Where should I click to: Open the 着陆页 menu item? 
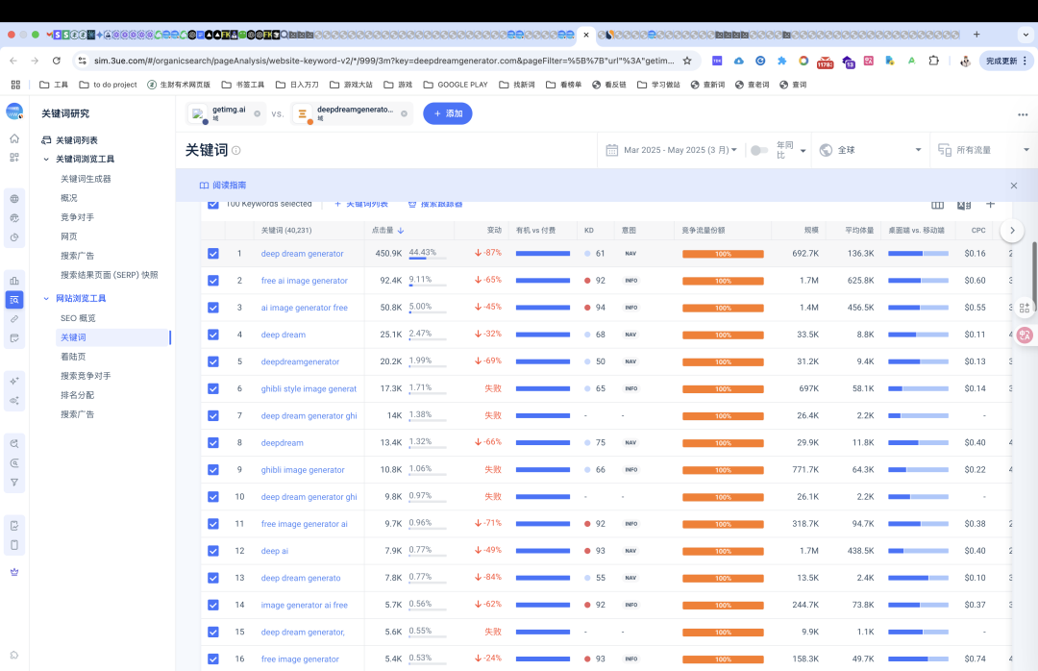tap(73, 357)
